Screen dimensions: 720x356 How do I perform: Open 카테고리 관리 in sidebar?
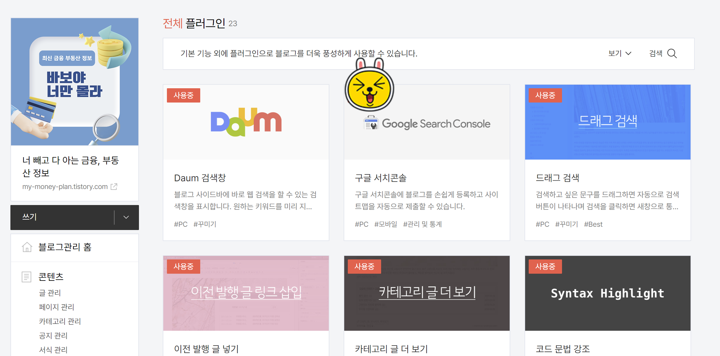(x=60, y=321)
